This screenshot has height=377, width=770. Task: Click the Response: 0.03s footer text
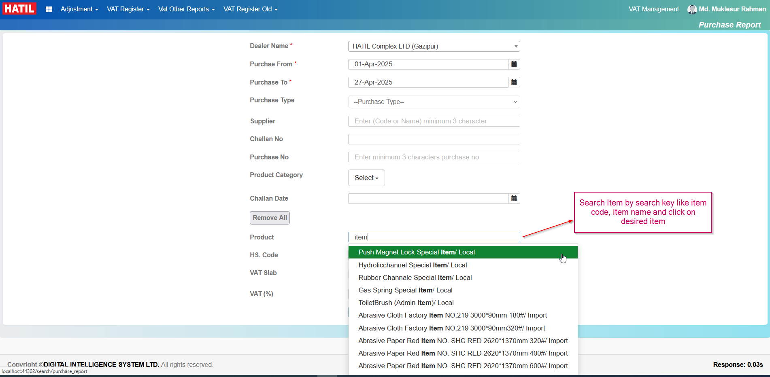coord(738,365)
